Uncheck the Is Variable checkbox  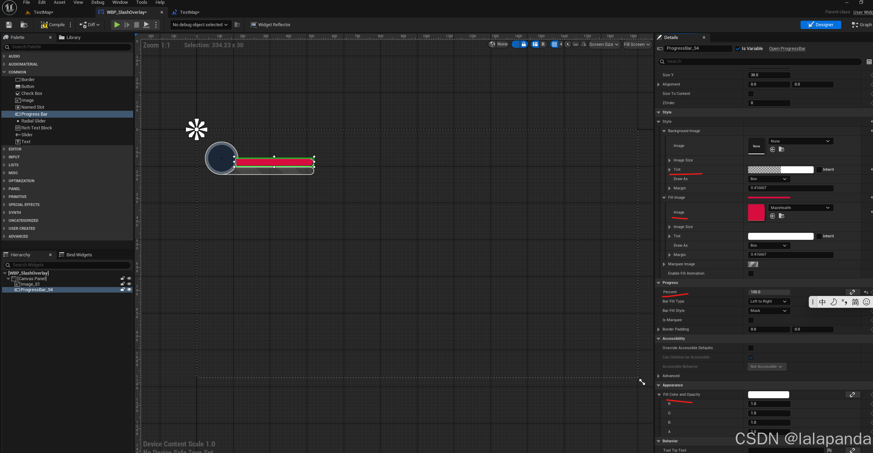point(737,49)
